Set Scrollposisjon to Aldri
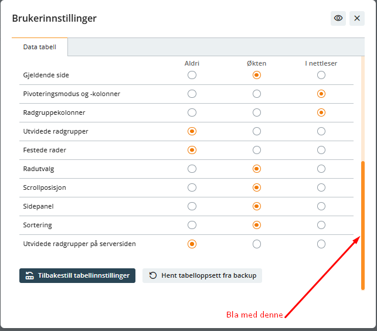This screenshot has height=331, width=377. click(x=192, y=187)
